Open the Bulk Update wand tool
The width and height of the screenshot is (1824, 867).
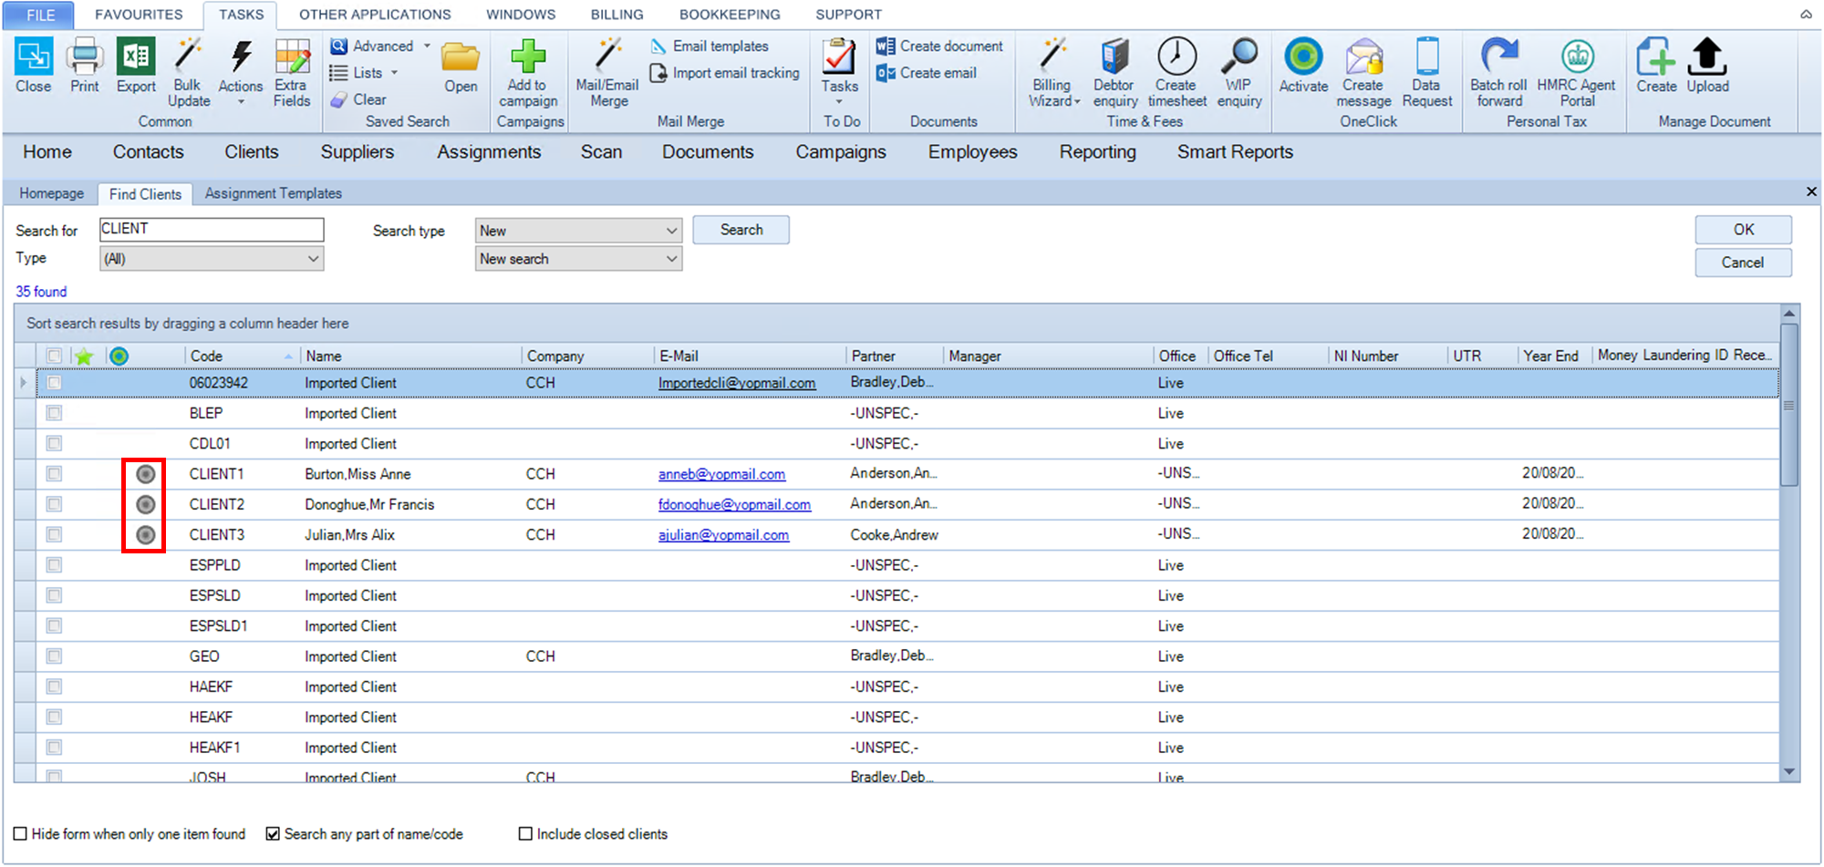pyautogui.click(x=188, y=56)
